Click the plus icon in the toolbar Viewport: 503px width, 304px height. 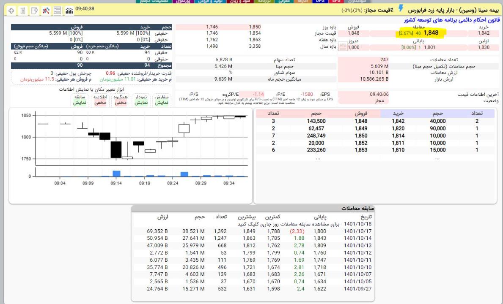(x=11, y=9)
